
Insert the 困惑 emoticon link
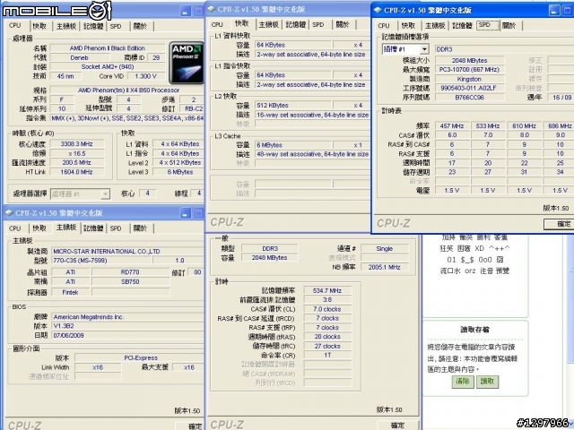pos(464,249)
